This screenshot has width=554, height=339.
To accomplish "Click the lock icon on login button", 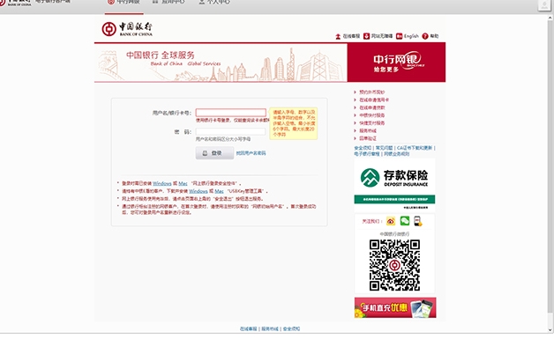I will (x=205, y=153).
